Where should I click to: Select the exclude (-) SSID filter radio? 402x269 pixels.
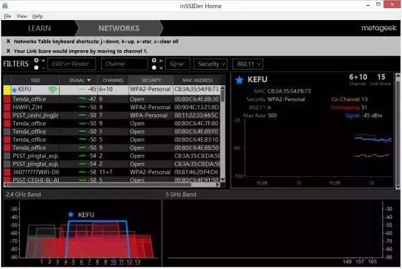(x=36, y=68)
